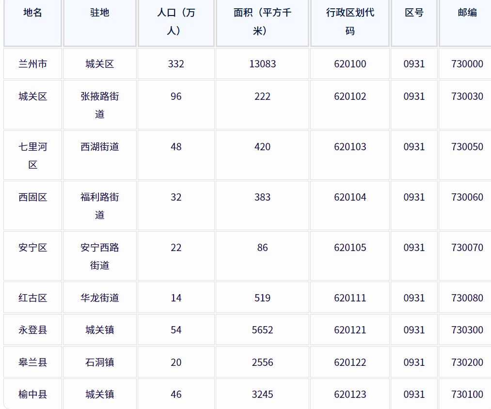The width and height of the screenshot is (491, 409).
Task: Click the 人口（万人）column header
Action: (x=176, y=23)
